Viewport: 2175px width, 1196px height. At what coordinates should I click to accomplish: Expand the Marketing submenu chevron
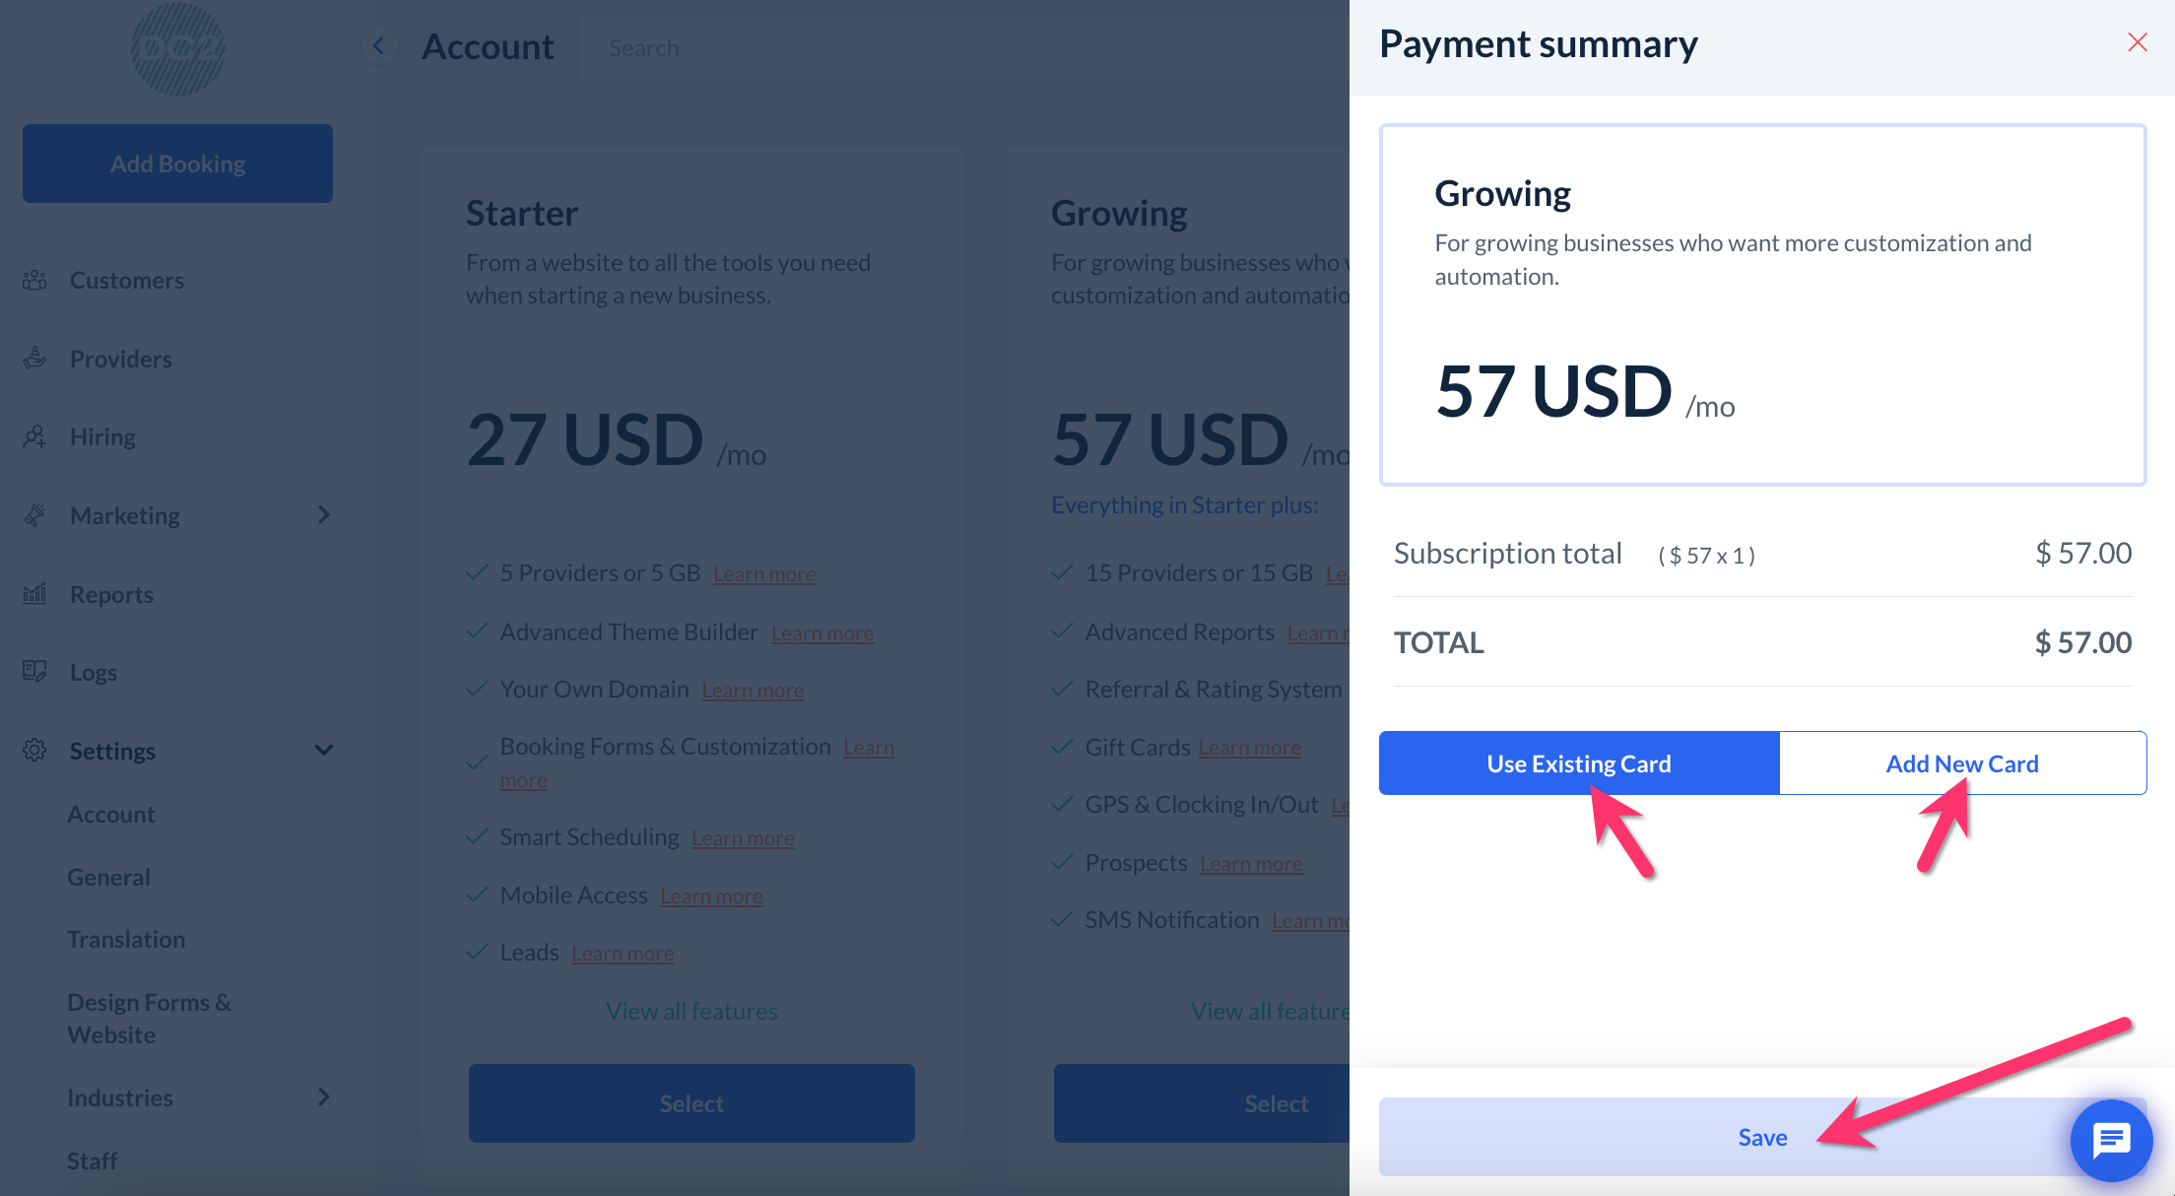(x=324, y=515)
